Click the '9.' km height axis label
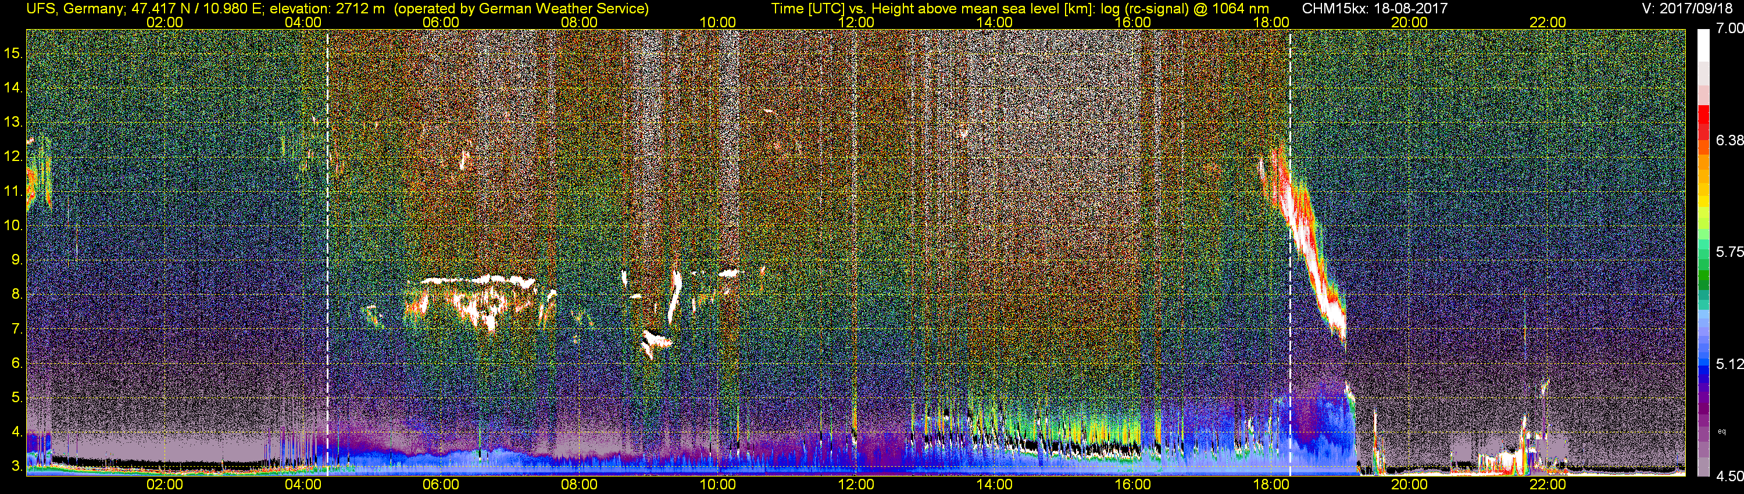This screenshot has width=1744, height=494. click(17, 260)
